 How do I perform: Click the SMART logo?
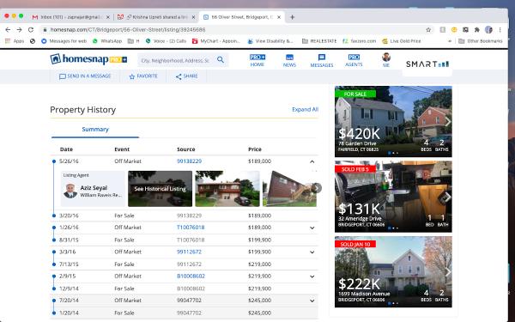pos(427,64)
